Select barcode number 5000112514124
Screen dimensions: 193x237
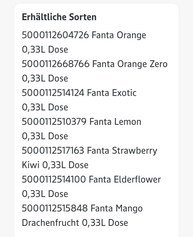click(x=53, y=93)
